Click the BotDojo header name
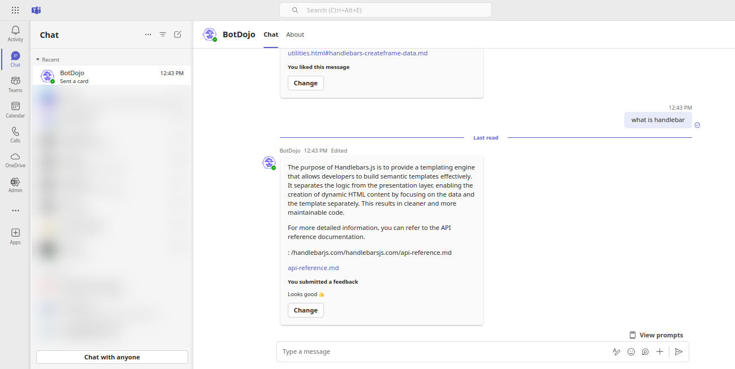The image size is (735, 369). [x=239, y=34]
